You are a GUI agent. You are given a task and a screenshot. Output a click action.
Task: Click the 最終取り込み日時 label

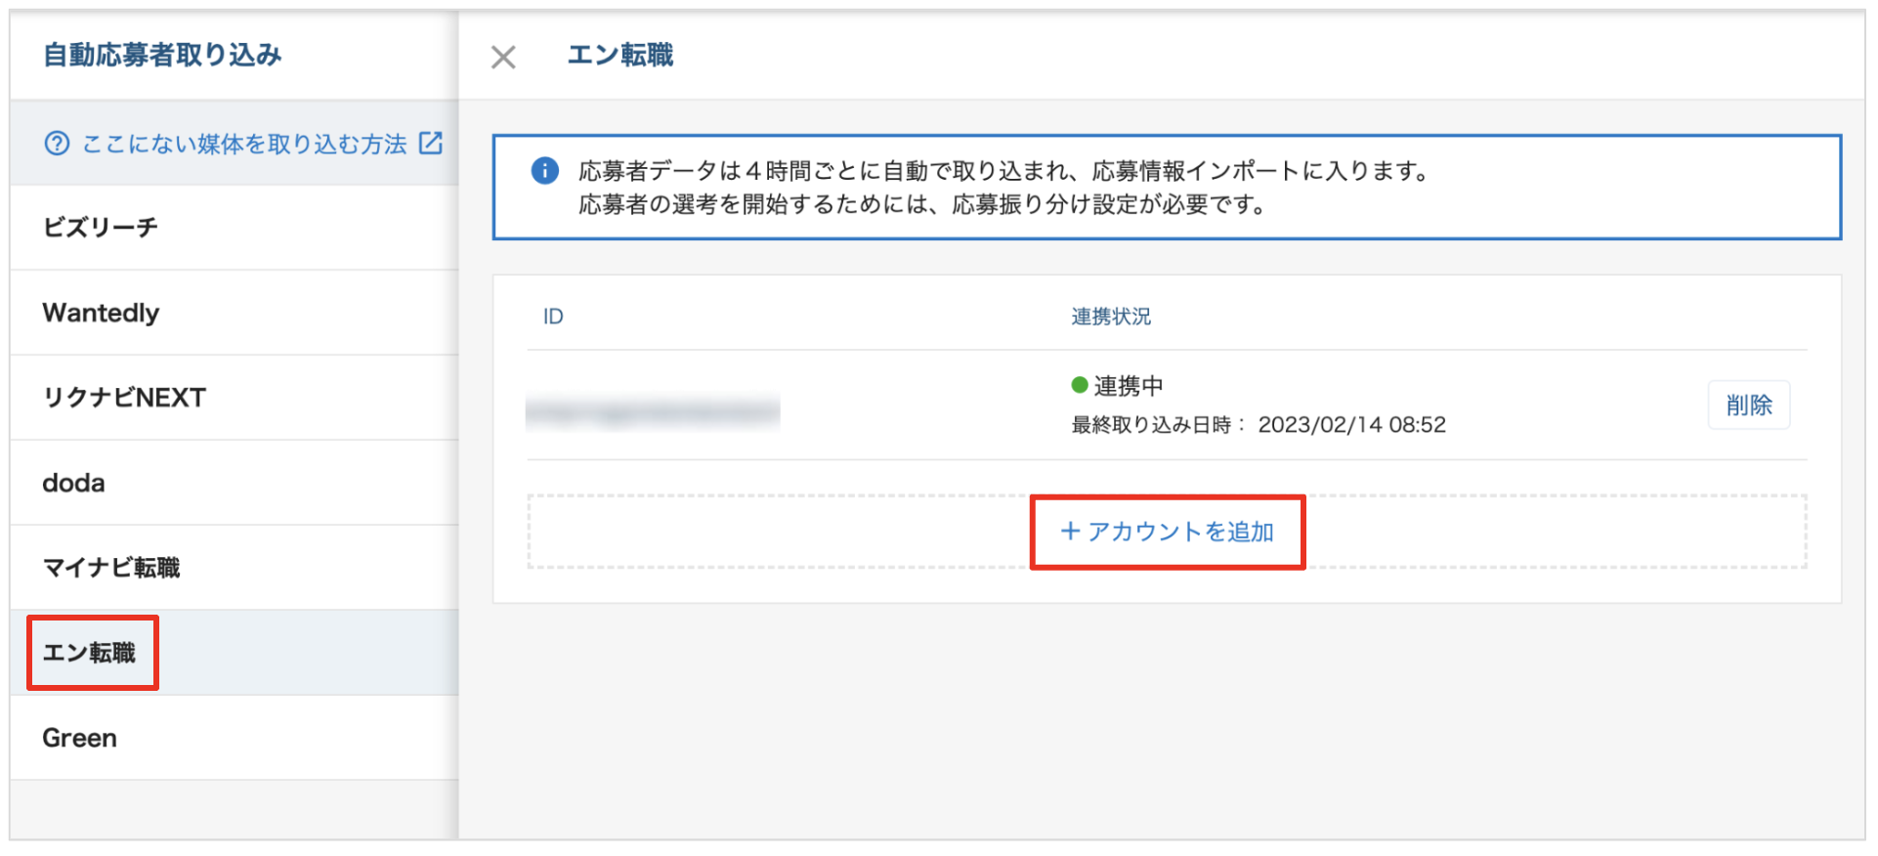[x=1158, y=425]
